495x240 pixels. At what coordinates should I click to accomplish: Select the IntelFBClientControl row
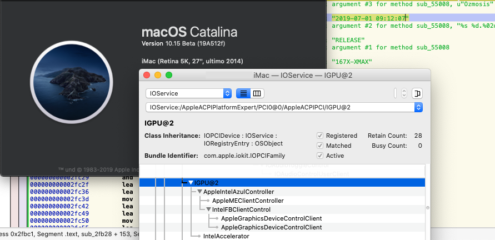pyautogui.click(x=282, y=209)
